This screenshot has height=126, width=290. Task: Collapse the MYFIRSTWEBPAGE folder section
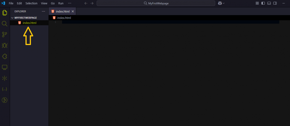(x=12, y=18)
